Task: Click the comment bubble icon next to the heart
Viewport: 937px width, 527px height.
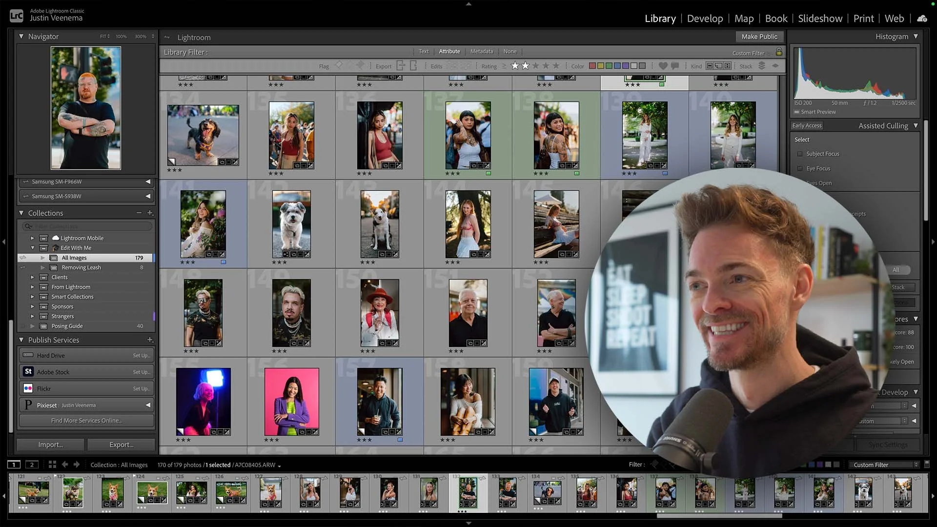Action: [675, 65]
